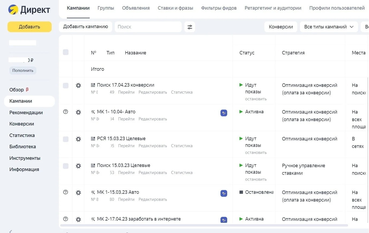Click blue wizard badge on МК 2-17.04.23 row
The width and height of the screenshot is (369, 233).
pos(224,220)
